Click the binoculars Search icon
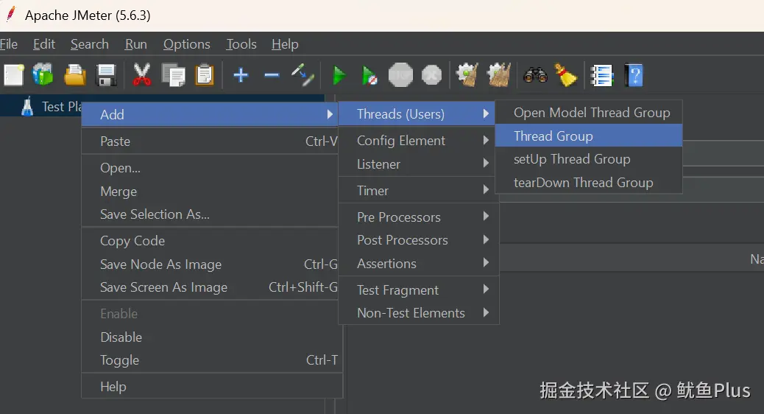The image size is (764, 414). click(535, 74)
